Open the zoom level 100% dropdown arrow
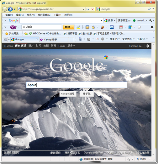158x164 pixels. [150, 159]
